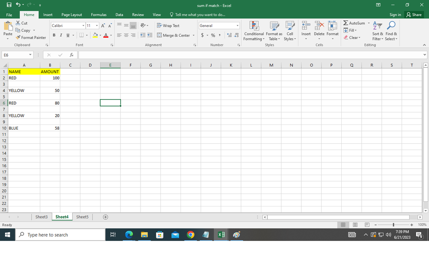Click the AutoSum sigma icon
This screenshot has width=429, height=261.
coord(346,23)
